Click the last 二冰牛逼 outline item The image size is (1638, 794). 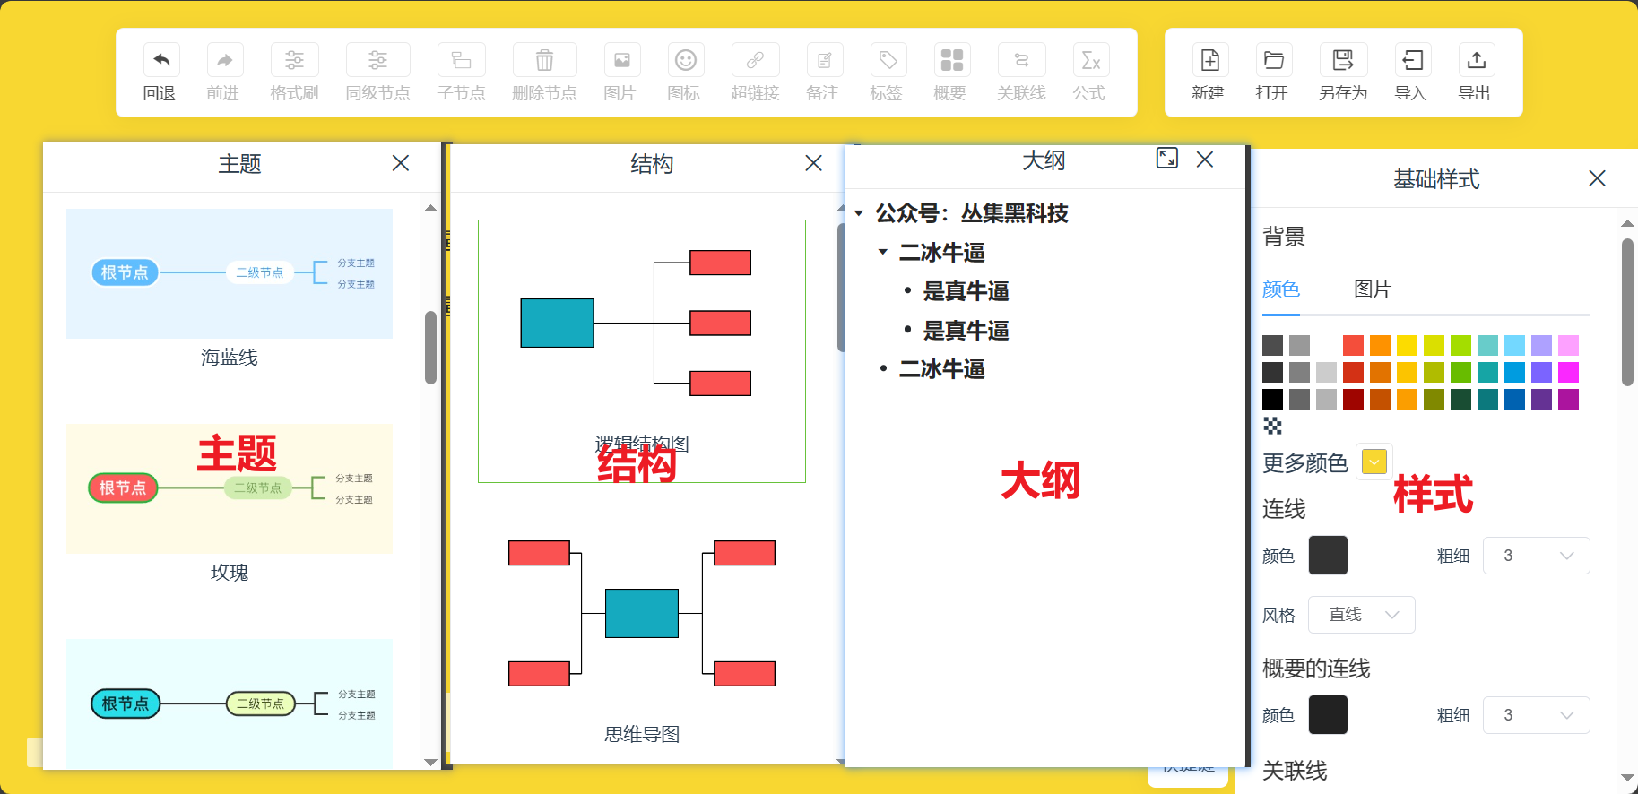pyautogui.click(x=942, y=369)
